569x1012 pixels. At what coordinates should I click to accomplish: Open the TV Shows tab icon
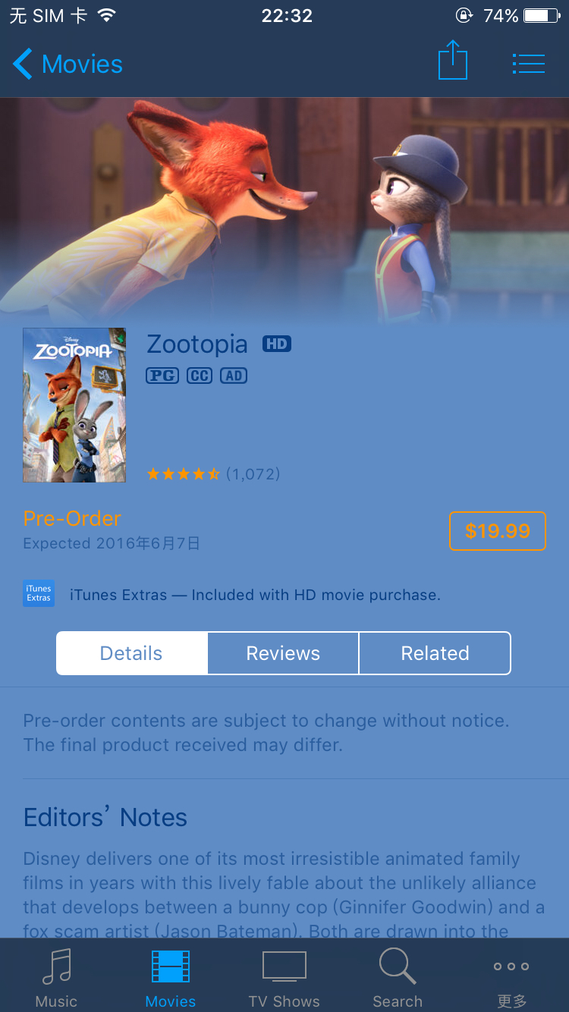(284, 966)
